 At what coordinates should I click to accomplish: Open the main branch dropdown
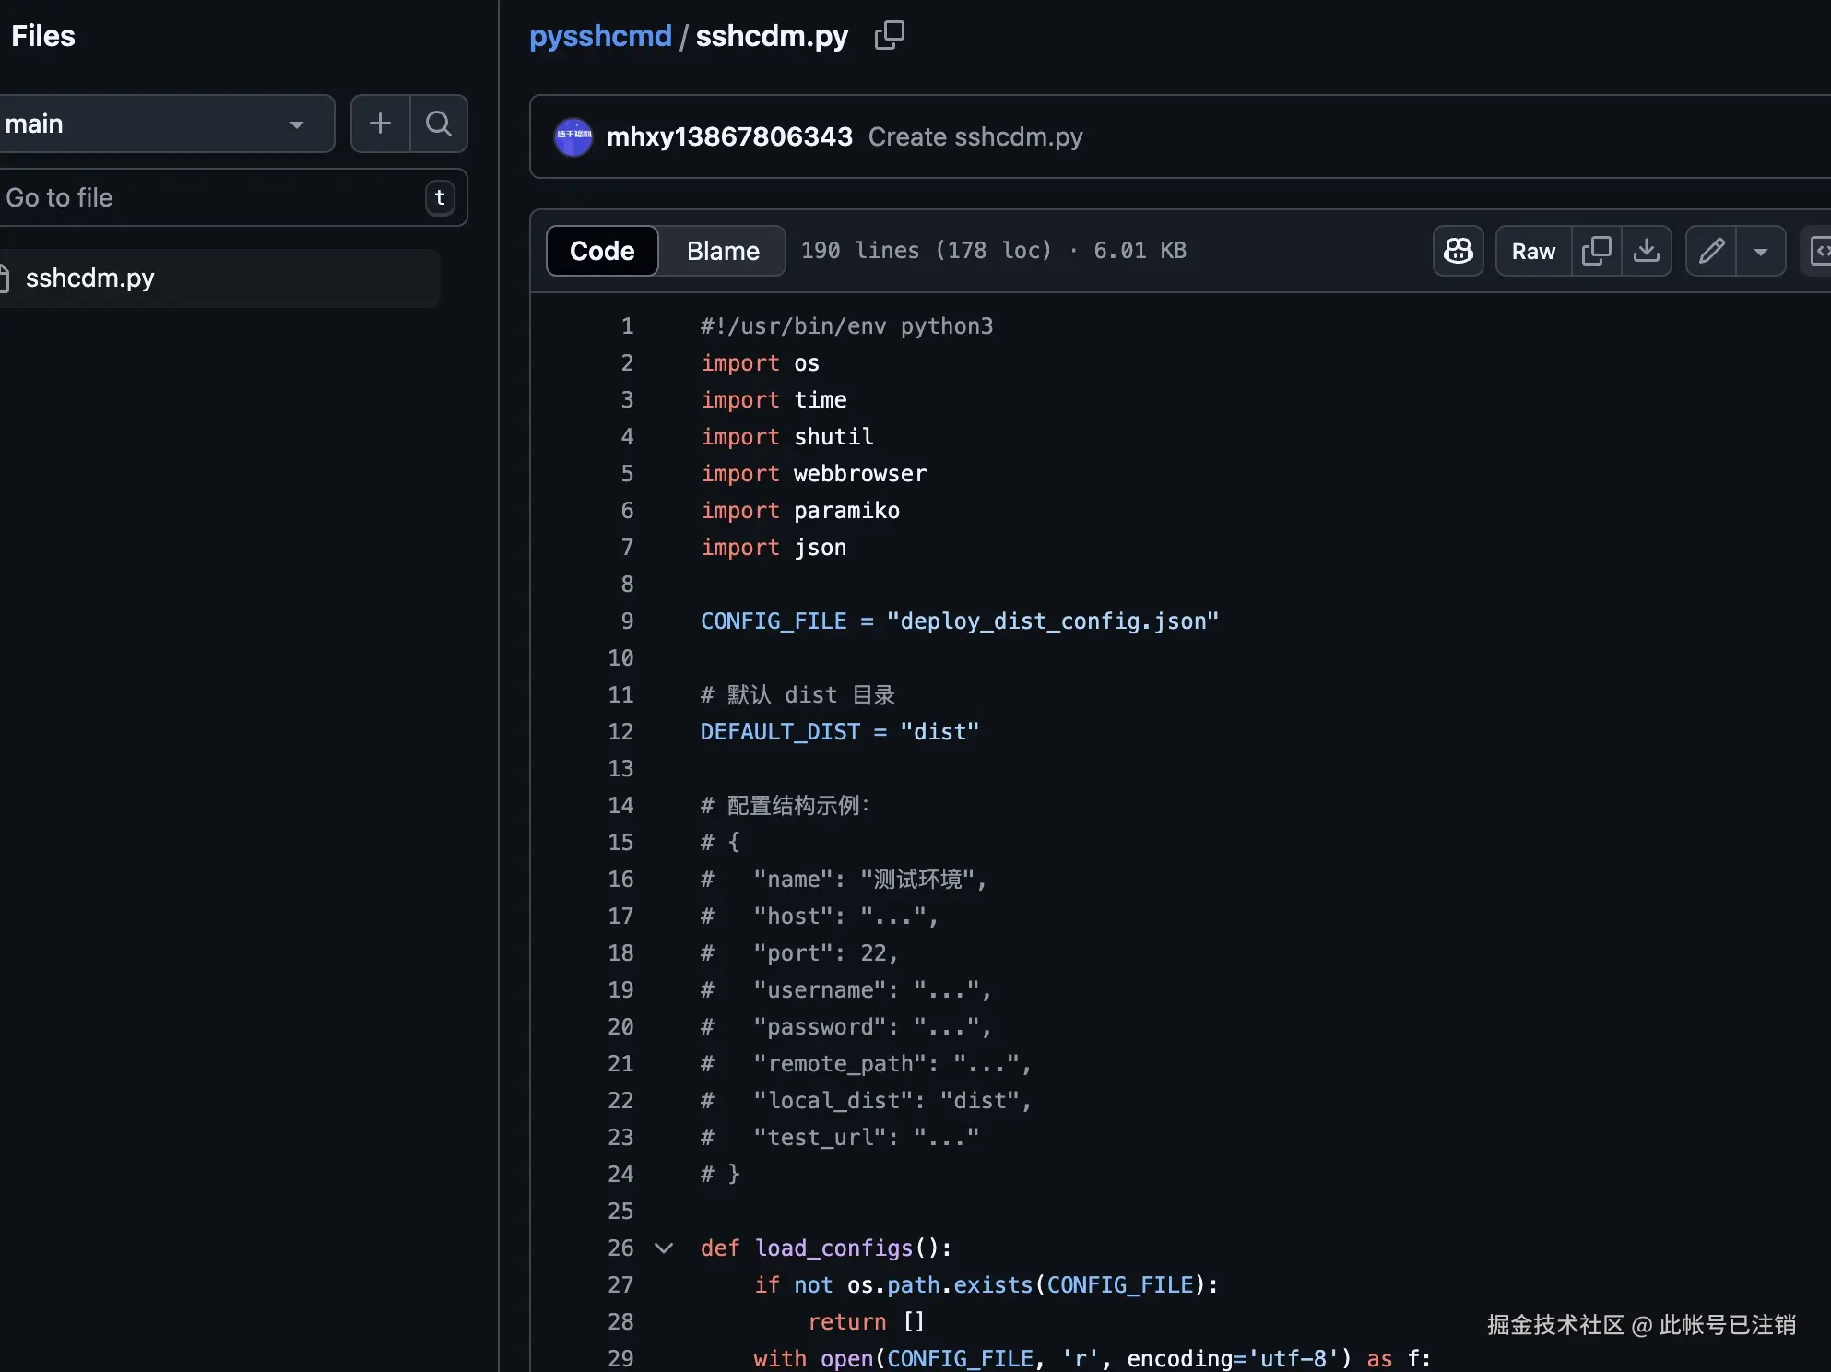tap(166, 124)
